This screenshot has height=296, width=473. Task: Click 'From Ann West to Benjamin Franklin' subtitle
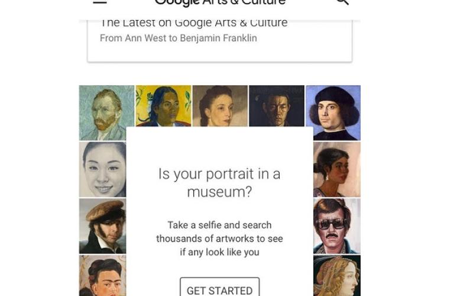coord(179,38)
